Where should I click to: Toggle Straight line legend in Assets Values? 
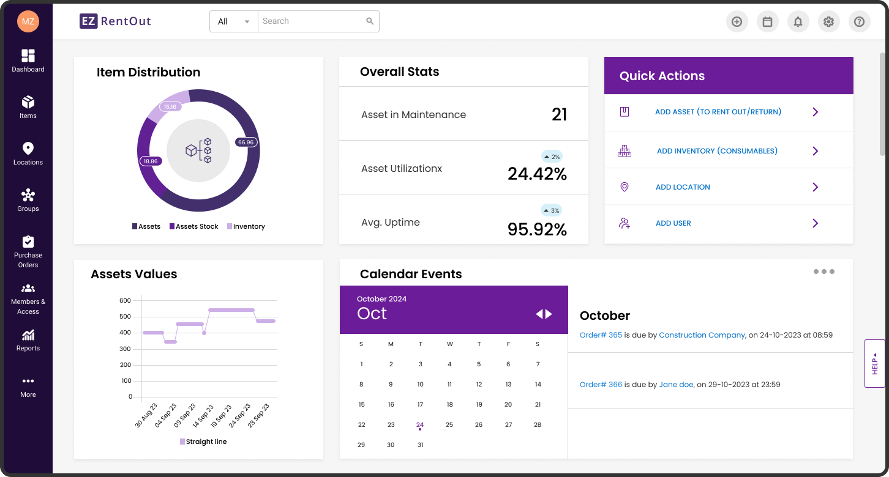(203, 442)
